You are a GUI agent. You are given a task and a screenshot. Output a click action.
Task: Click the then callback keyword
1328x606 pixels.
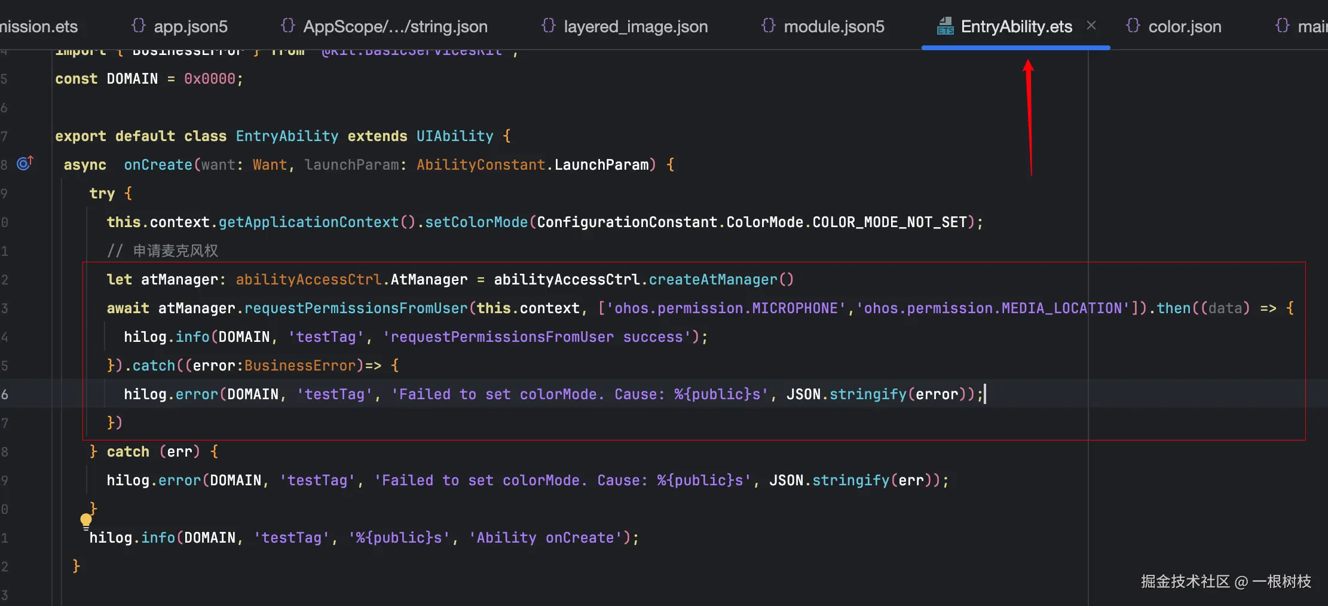click(x=1174, y=308)
